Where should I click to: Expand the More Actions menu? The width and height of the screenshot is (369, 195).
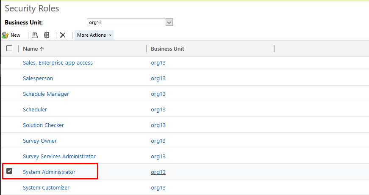click(94, 35)
